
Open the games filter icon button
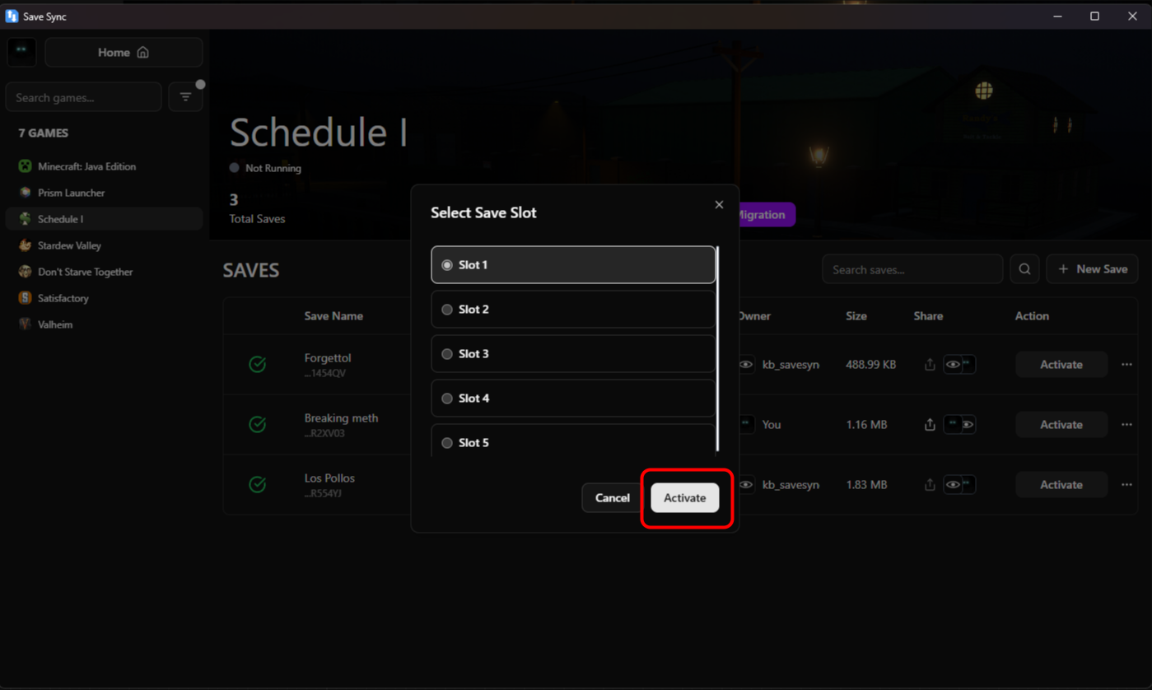pos(185,97)
